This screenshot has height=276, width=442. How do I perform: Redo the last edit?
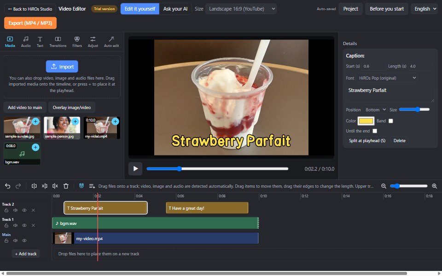tap(18, 186)
